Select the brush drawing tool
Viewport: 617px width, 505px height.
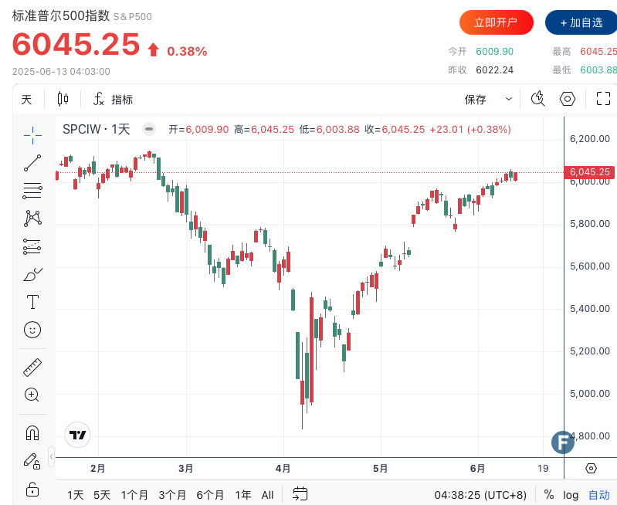click(32, 274)
